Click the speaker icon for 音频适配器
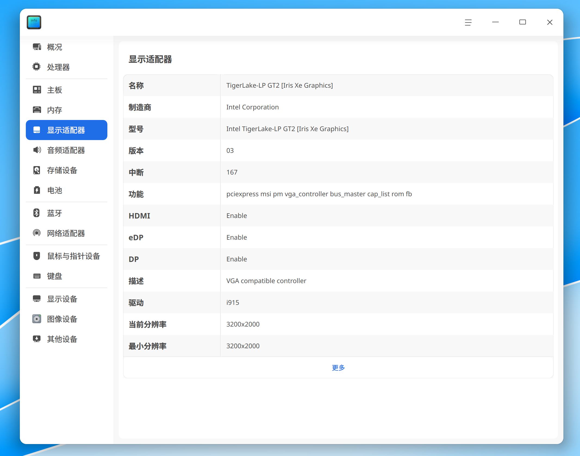580x456 pixels. tap(37, 150)
